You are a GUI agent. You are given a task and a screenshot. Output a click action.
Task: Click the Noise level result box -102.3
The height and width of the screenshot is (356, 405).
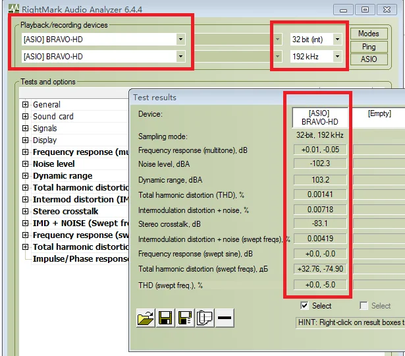(x=321, y=164)
